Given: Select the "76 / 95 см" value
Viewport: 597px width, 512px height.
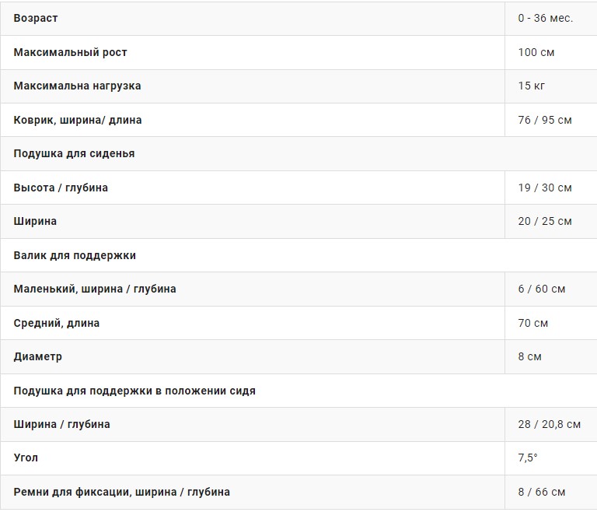Looking at the screenshot, I should (x=544, y=120).
